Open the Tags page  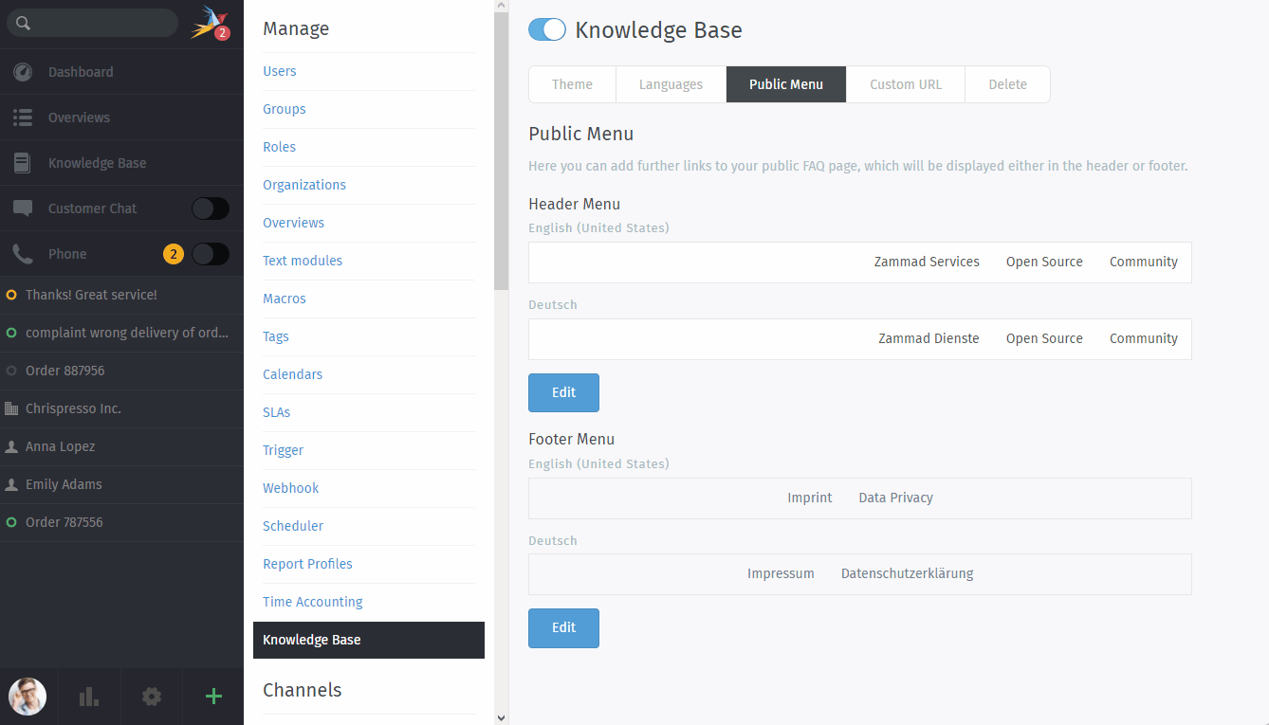click(276, 336)
